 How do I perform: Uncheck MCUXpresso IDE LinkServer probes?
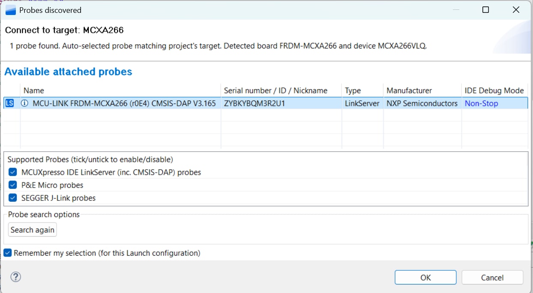12,172
